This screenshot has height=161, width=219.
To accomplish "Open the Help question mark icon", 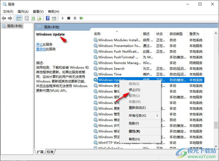I will (48, 18).
